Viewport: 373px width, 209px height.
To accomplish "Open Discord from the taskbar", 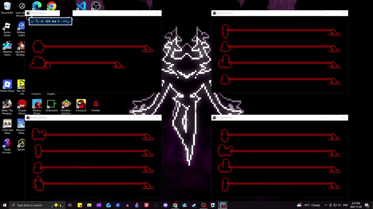I will (x=166, y=205).
